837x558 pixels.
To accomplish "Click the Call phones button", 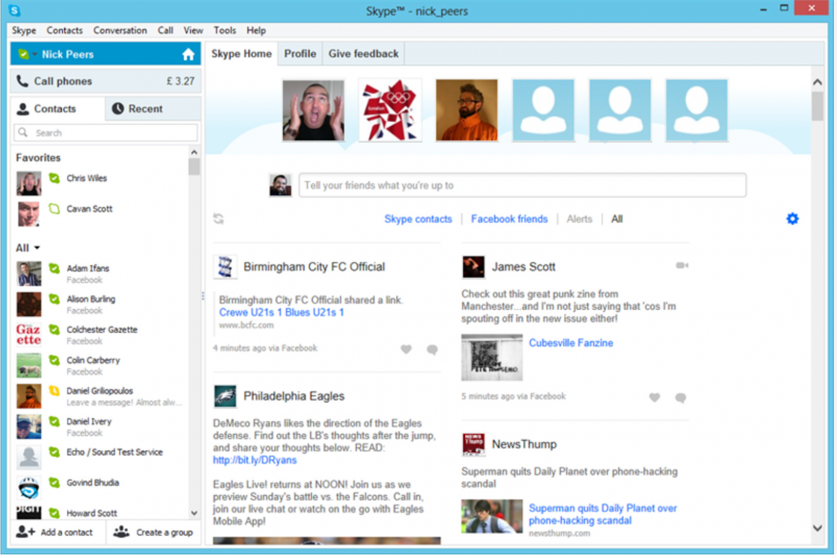I will click(106, 81).
